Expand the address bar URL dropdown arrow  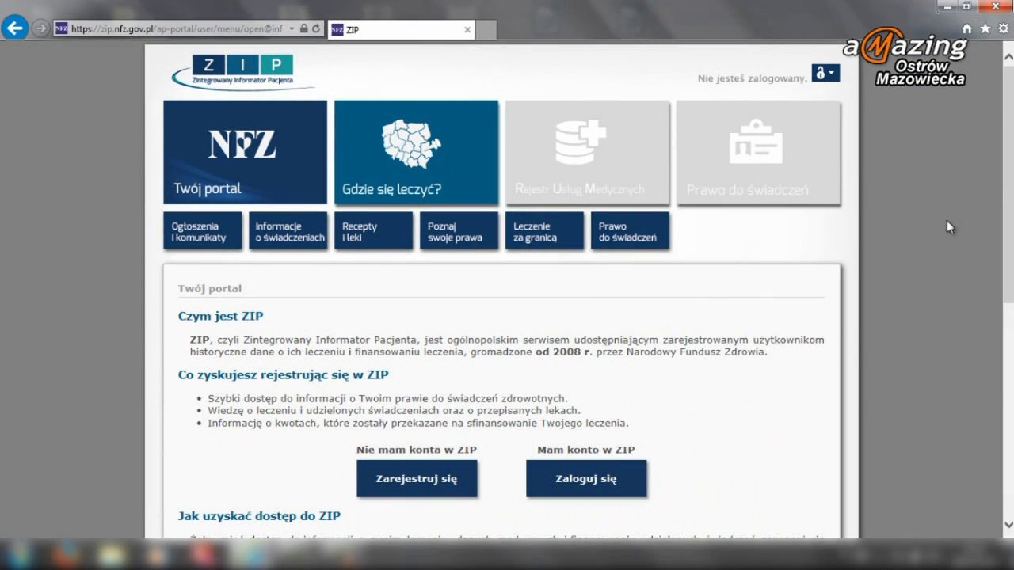292,28
